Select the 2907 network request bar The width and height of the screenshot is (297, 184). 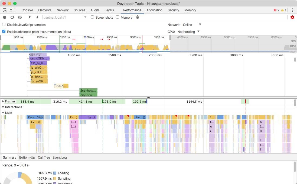pyautogui.click(x=61, y=86)
